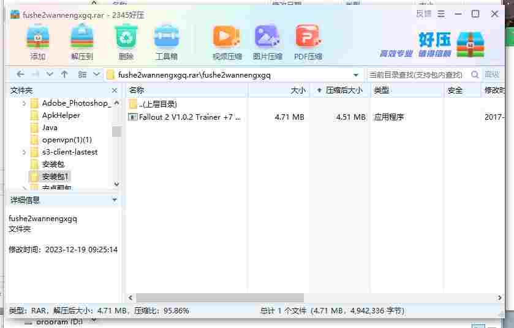Click the status bar RAR type info
514x328 pixels.
point(99,311)
